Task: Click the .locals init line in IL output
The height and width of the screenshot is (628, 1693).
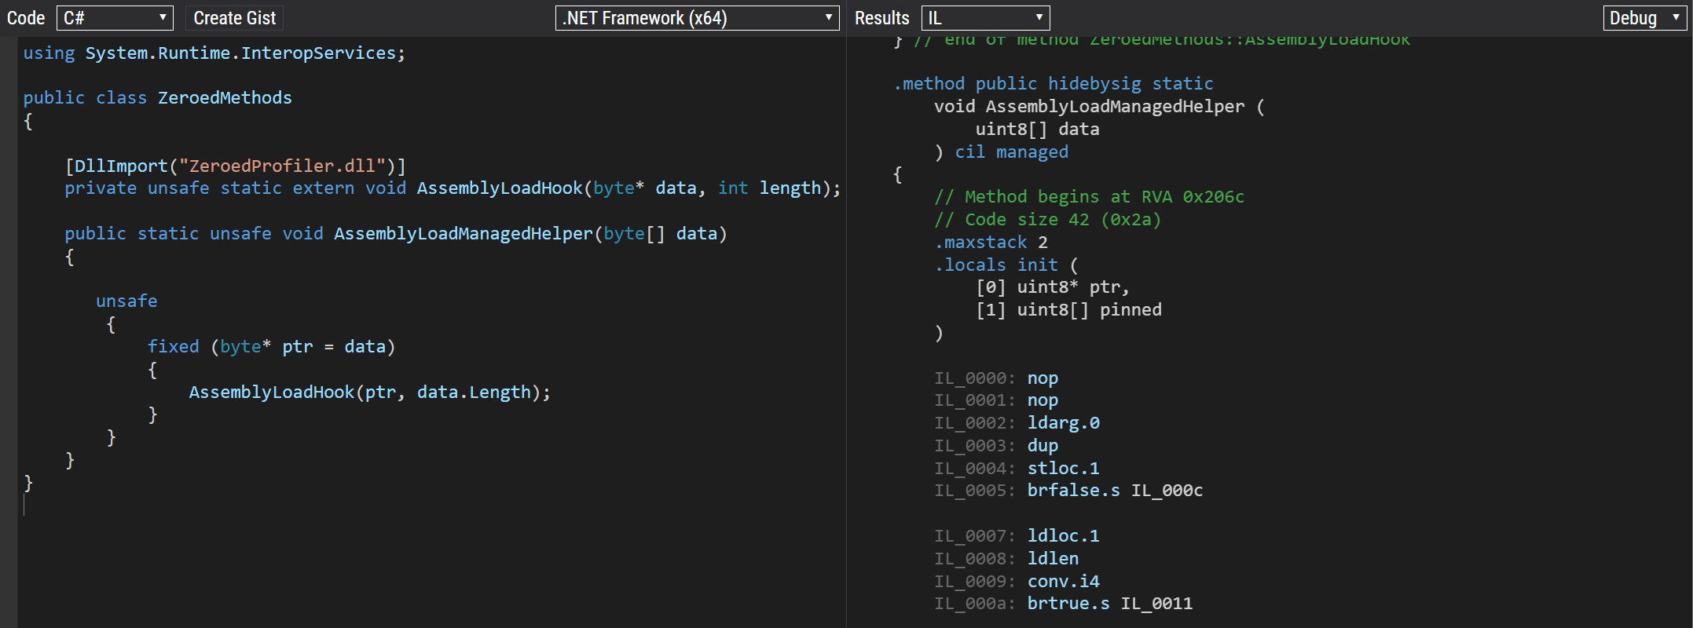Action: pos(996,265)
